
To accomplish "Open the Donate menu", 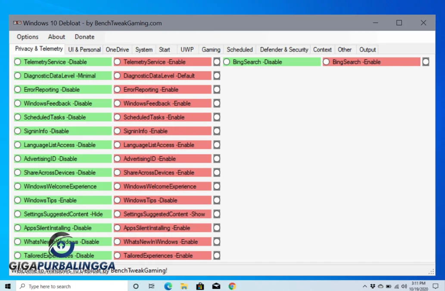I will (x=84, y=37).
